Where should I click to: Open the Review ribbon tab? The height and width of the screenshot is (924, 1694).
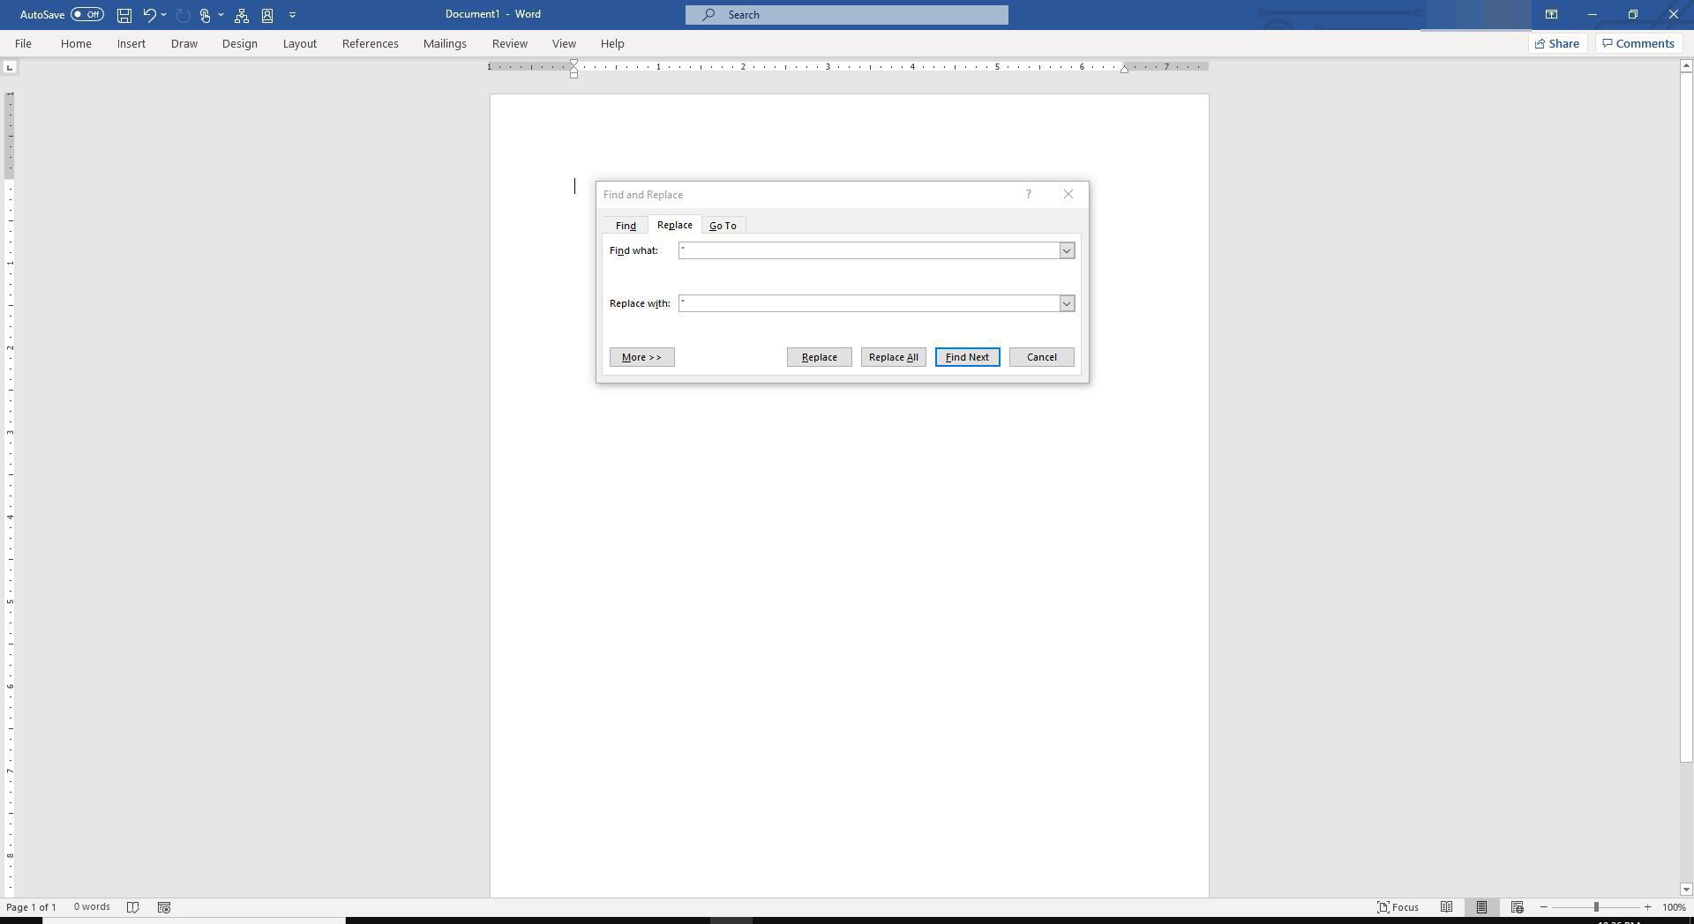pos(510,43)
